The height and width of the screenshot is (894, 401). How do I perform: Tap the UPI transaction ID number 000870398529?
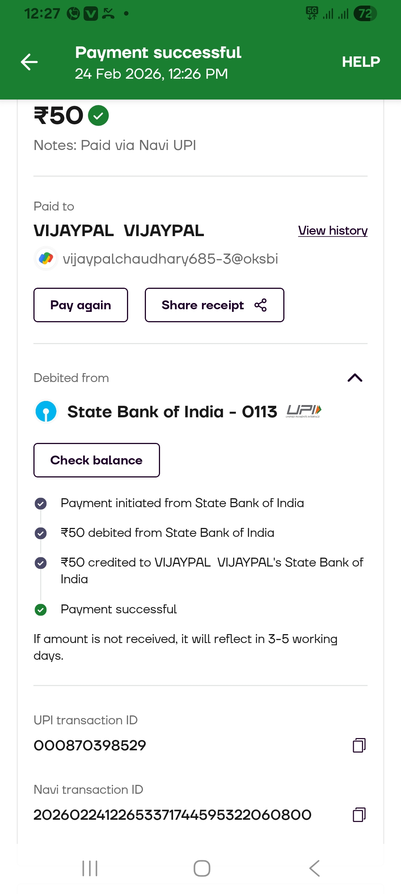[x=90, y=745]
